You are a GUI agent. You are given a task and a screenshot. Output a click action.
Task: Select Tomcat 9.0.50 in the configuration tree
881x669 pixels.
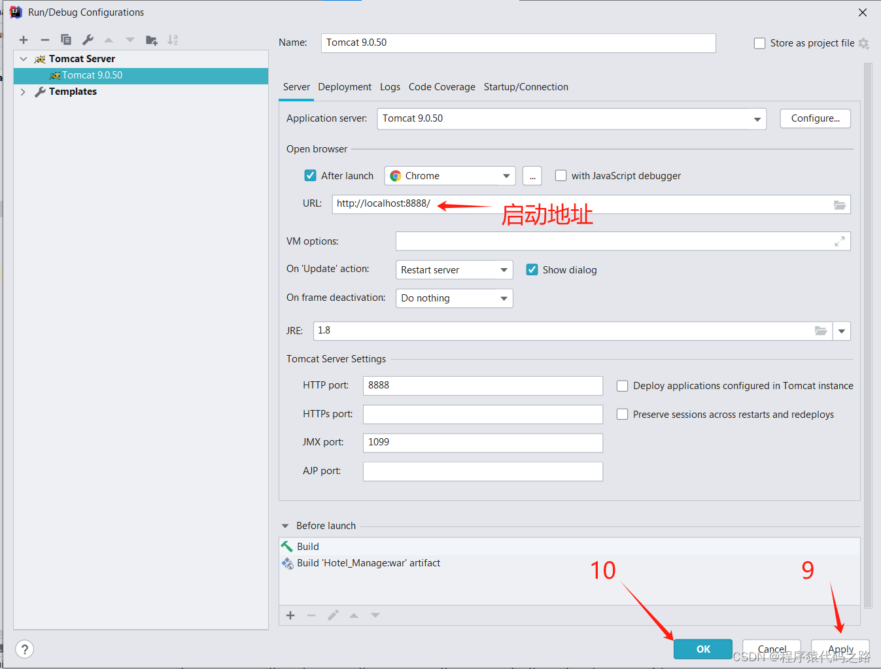click(x=141, y=75)
